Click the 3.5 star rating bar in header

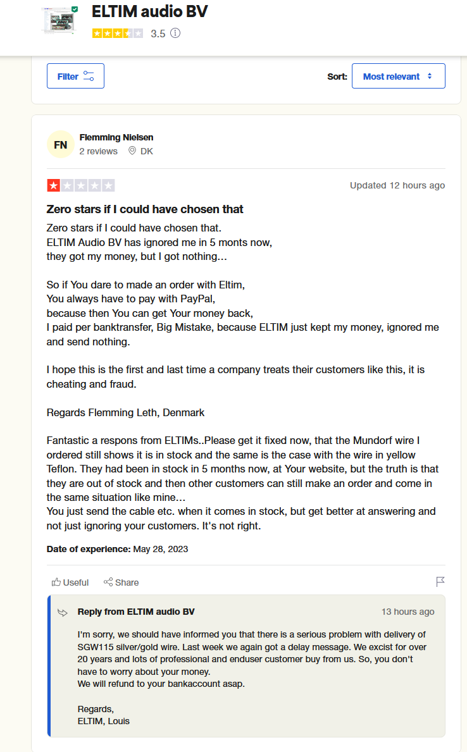(118, 33)
